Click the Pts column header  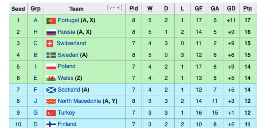(x=247, y=9)
